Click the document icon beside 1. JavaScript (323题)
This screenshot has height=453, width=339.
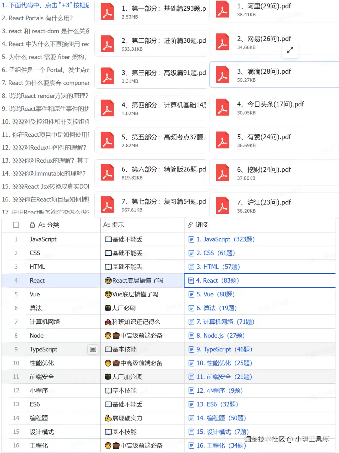point(191,240)
